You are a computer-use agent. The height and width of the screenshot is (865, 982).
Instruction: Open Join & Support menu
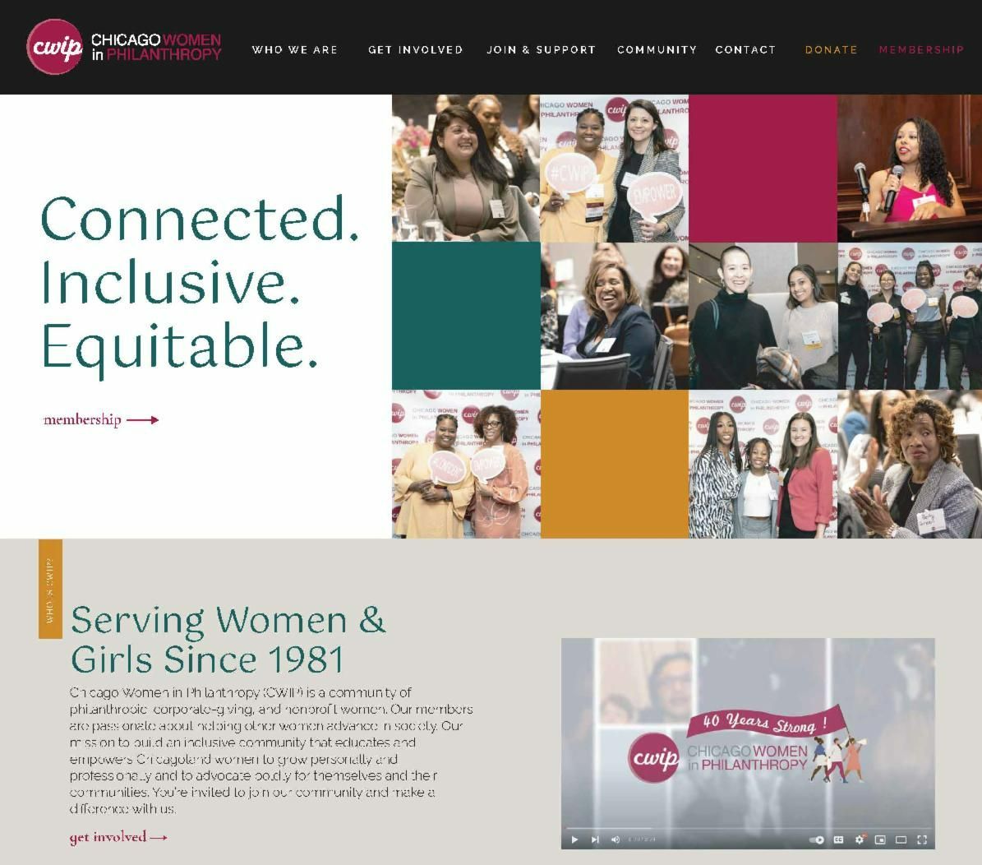coord(541,49)
